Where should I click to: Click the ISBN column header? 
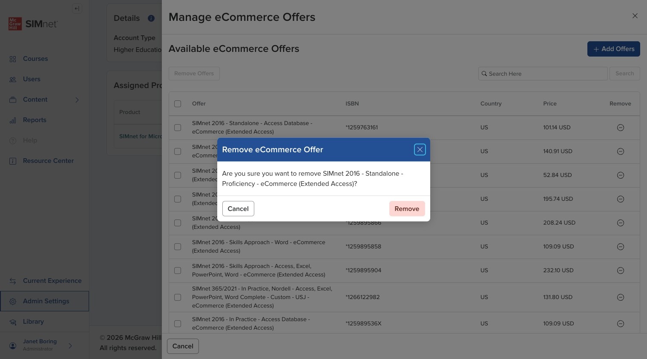[352, 104]
